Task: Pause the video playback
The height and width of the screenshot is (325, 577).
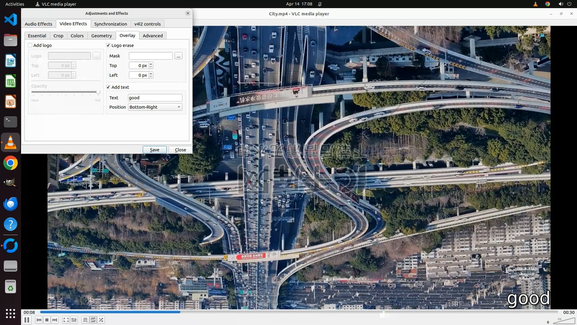Action: (x=26, y=320)
